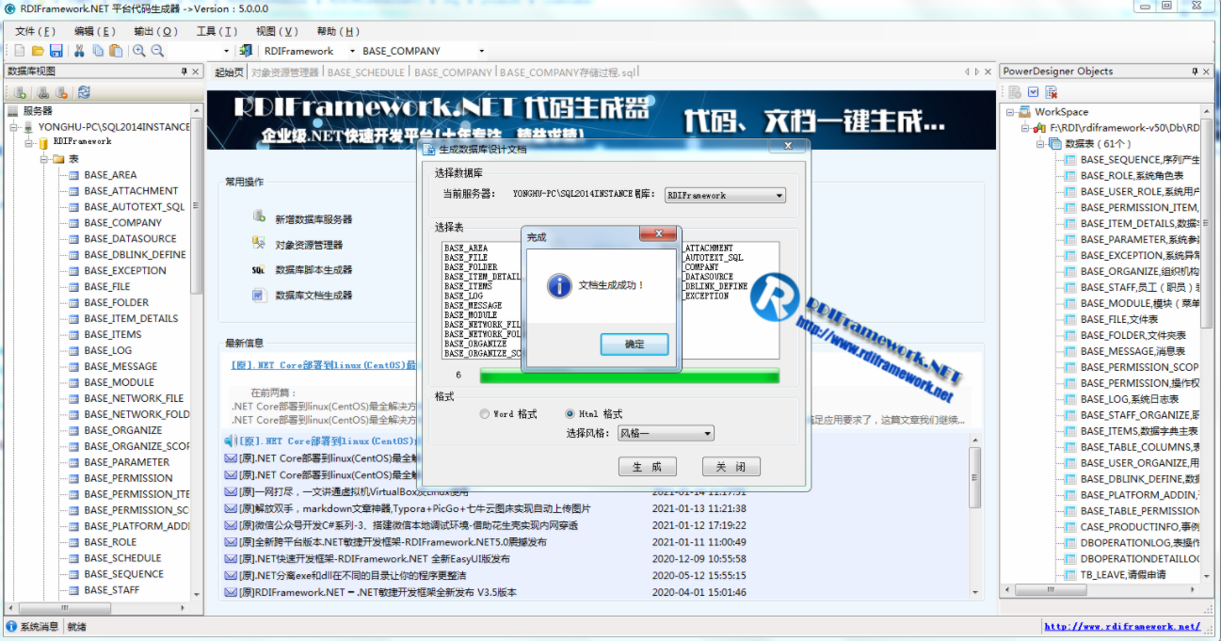Click the Open folder toolbar icon
The image size is (1221, 641).
(x=38, y=51)
